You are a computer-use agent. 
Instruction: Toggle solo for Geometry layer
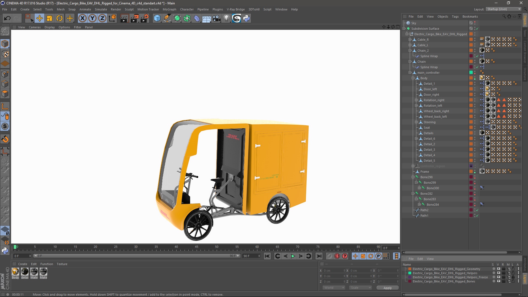tap(494, 269)
